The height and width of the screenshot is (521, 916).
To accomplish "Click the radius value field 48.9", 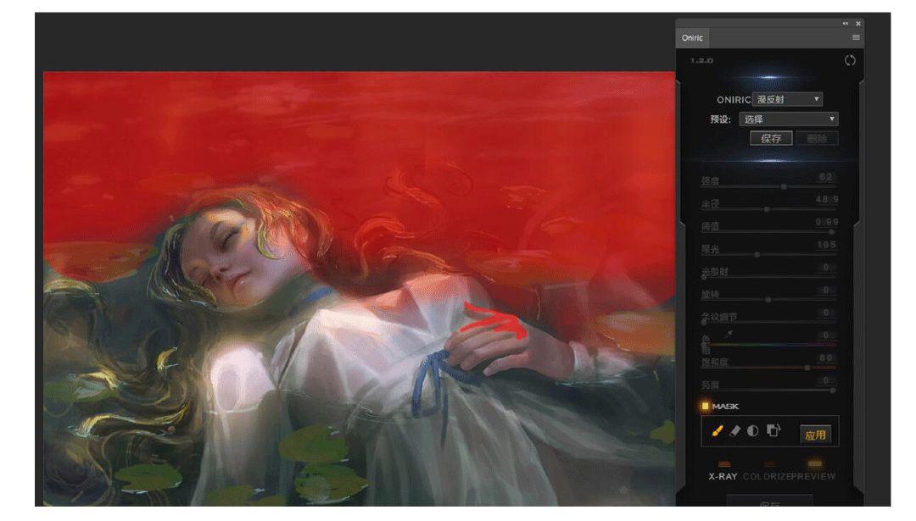I will click(825, 200).
